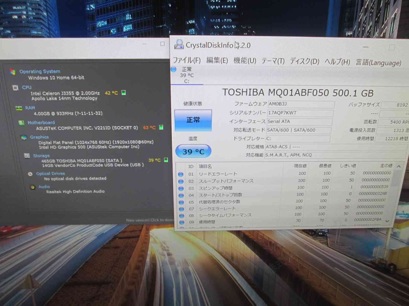
Task: Click the CrystalDiskInfo app icon in title bar
Action: click(179, 44)
